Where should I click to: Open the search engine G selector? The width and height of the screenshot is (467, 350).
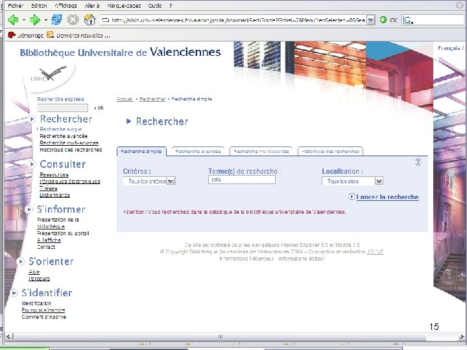click(x=408, y=20)
